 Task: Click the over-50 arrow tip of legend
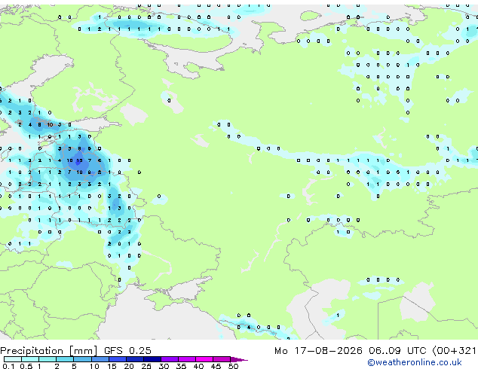pyautogui.click(x=239, y=359)
